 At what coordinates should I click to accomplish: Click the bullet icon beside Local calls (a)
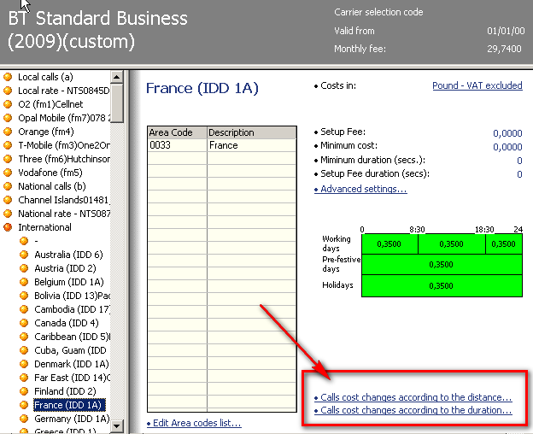tap(9, 77)
